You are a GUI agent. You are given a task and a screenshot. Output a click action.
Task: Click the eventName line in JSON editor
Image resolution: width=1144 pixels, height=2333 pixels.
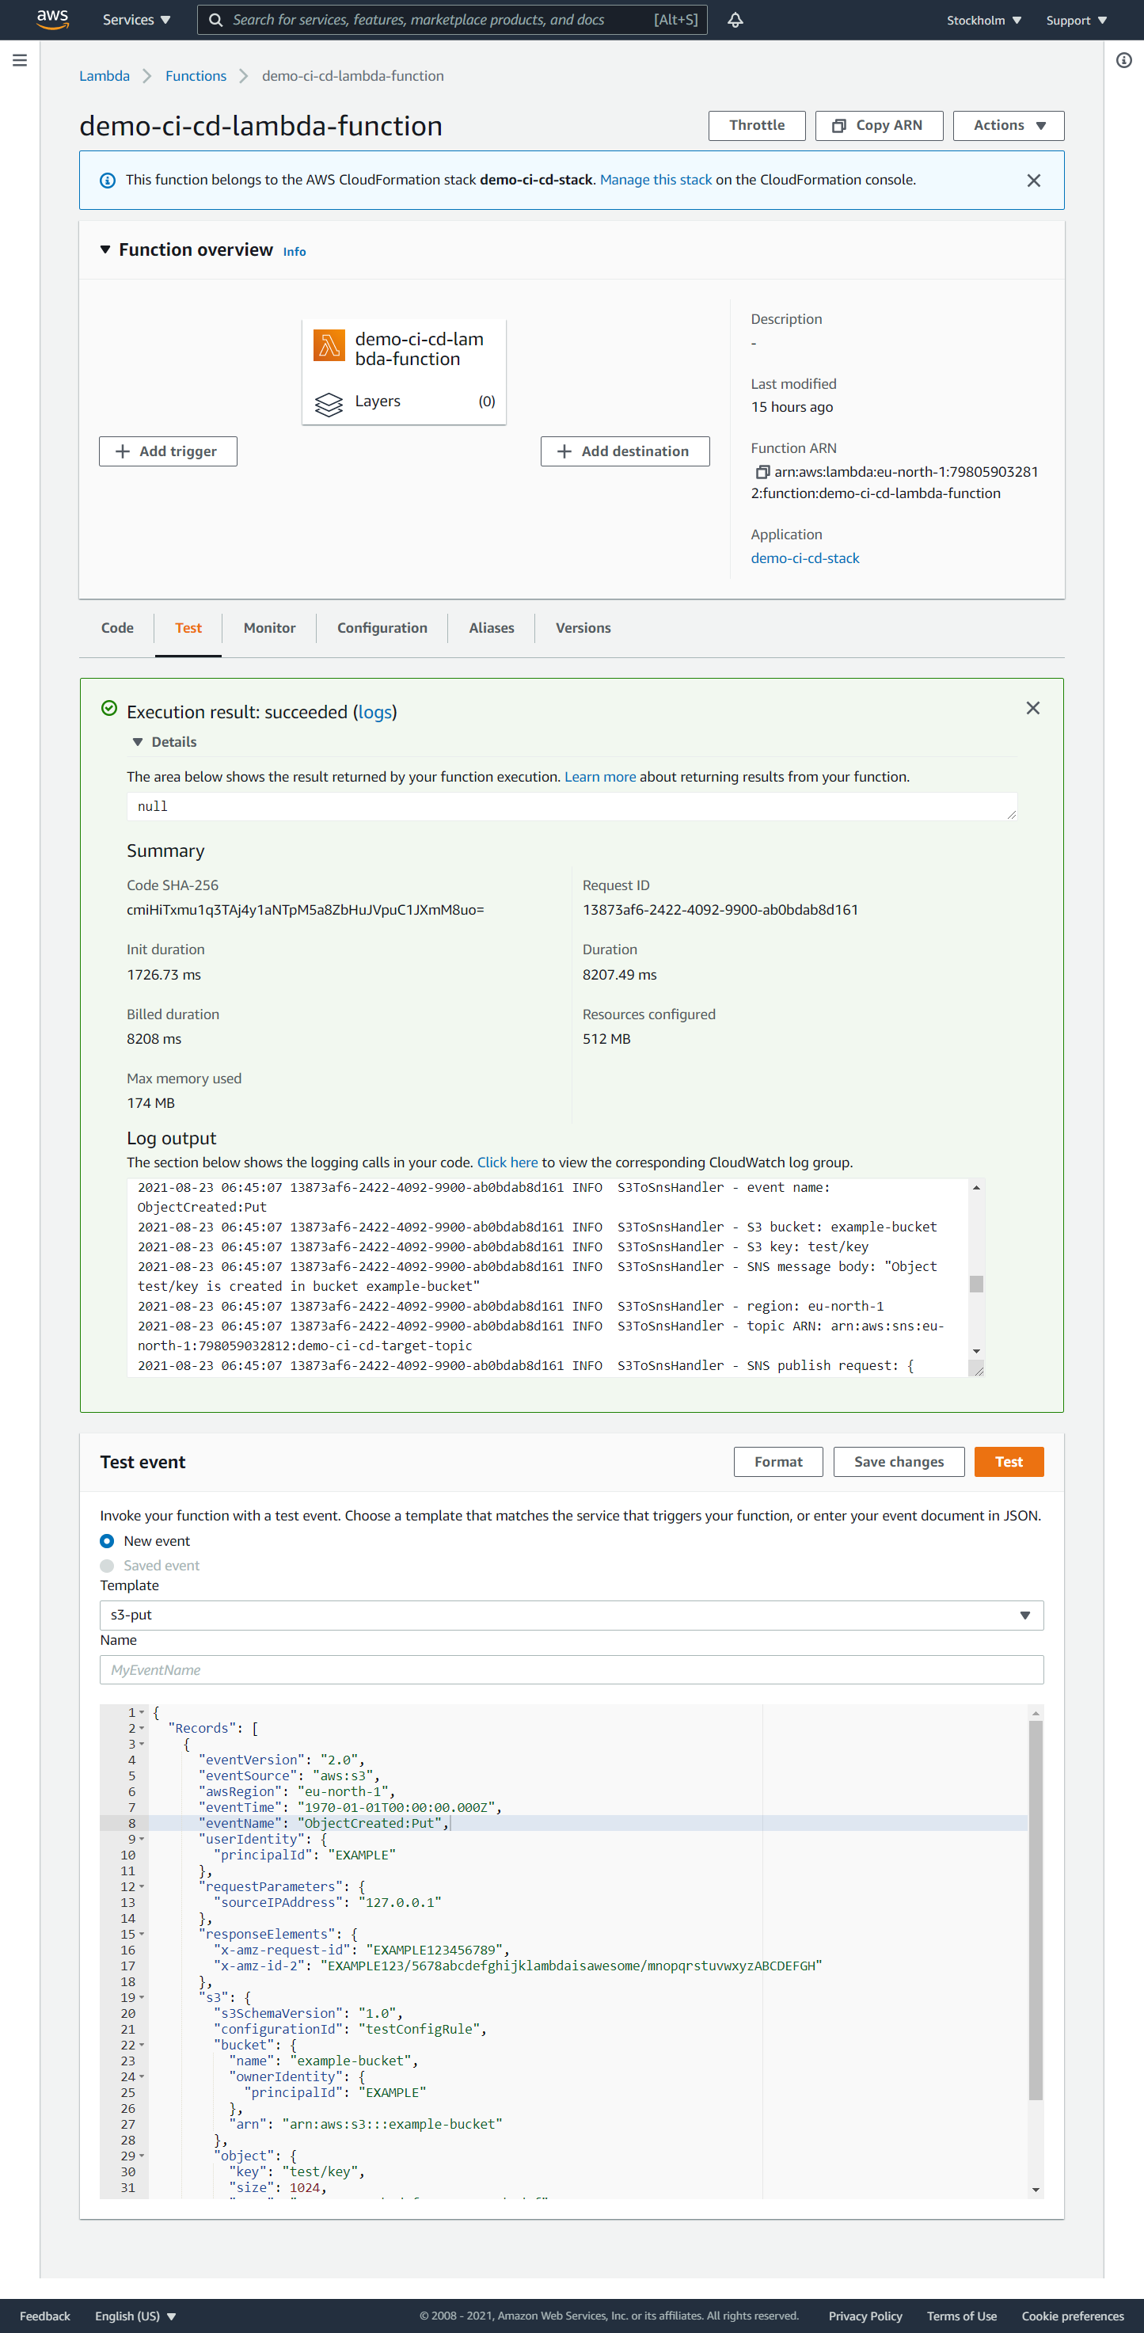click(587, 1823)
